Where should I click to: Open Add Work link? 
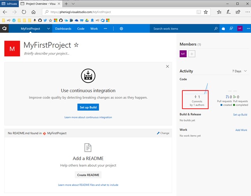tap(241, 130)
